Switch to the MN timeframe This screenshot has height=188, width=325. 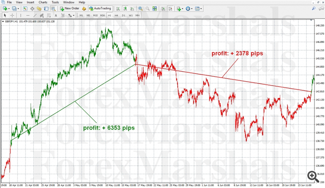click(137, 16)
